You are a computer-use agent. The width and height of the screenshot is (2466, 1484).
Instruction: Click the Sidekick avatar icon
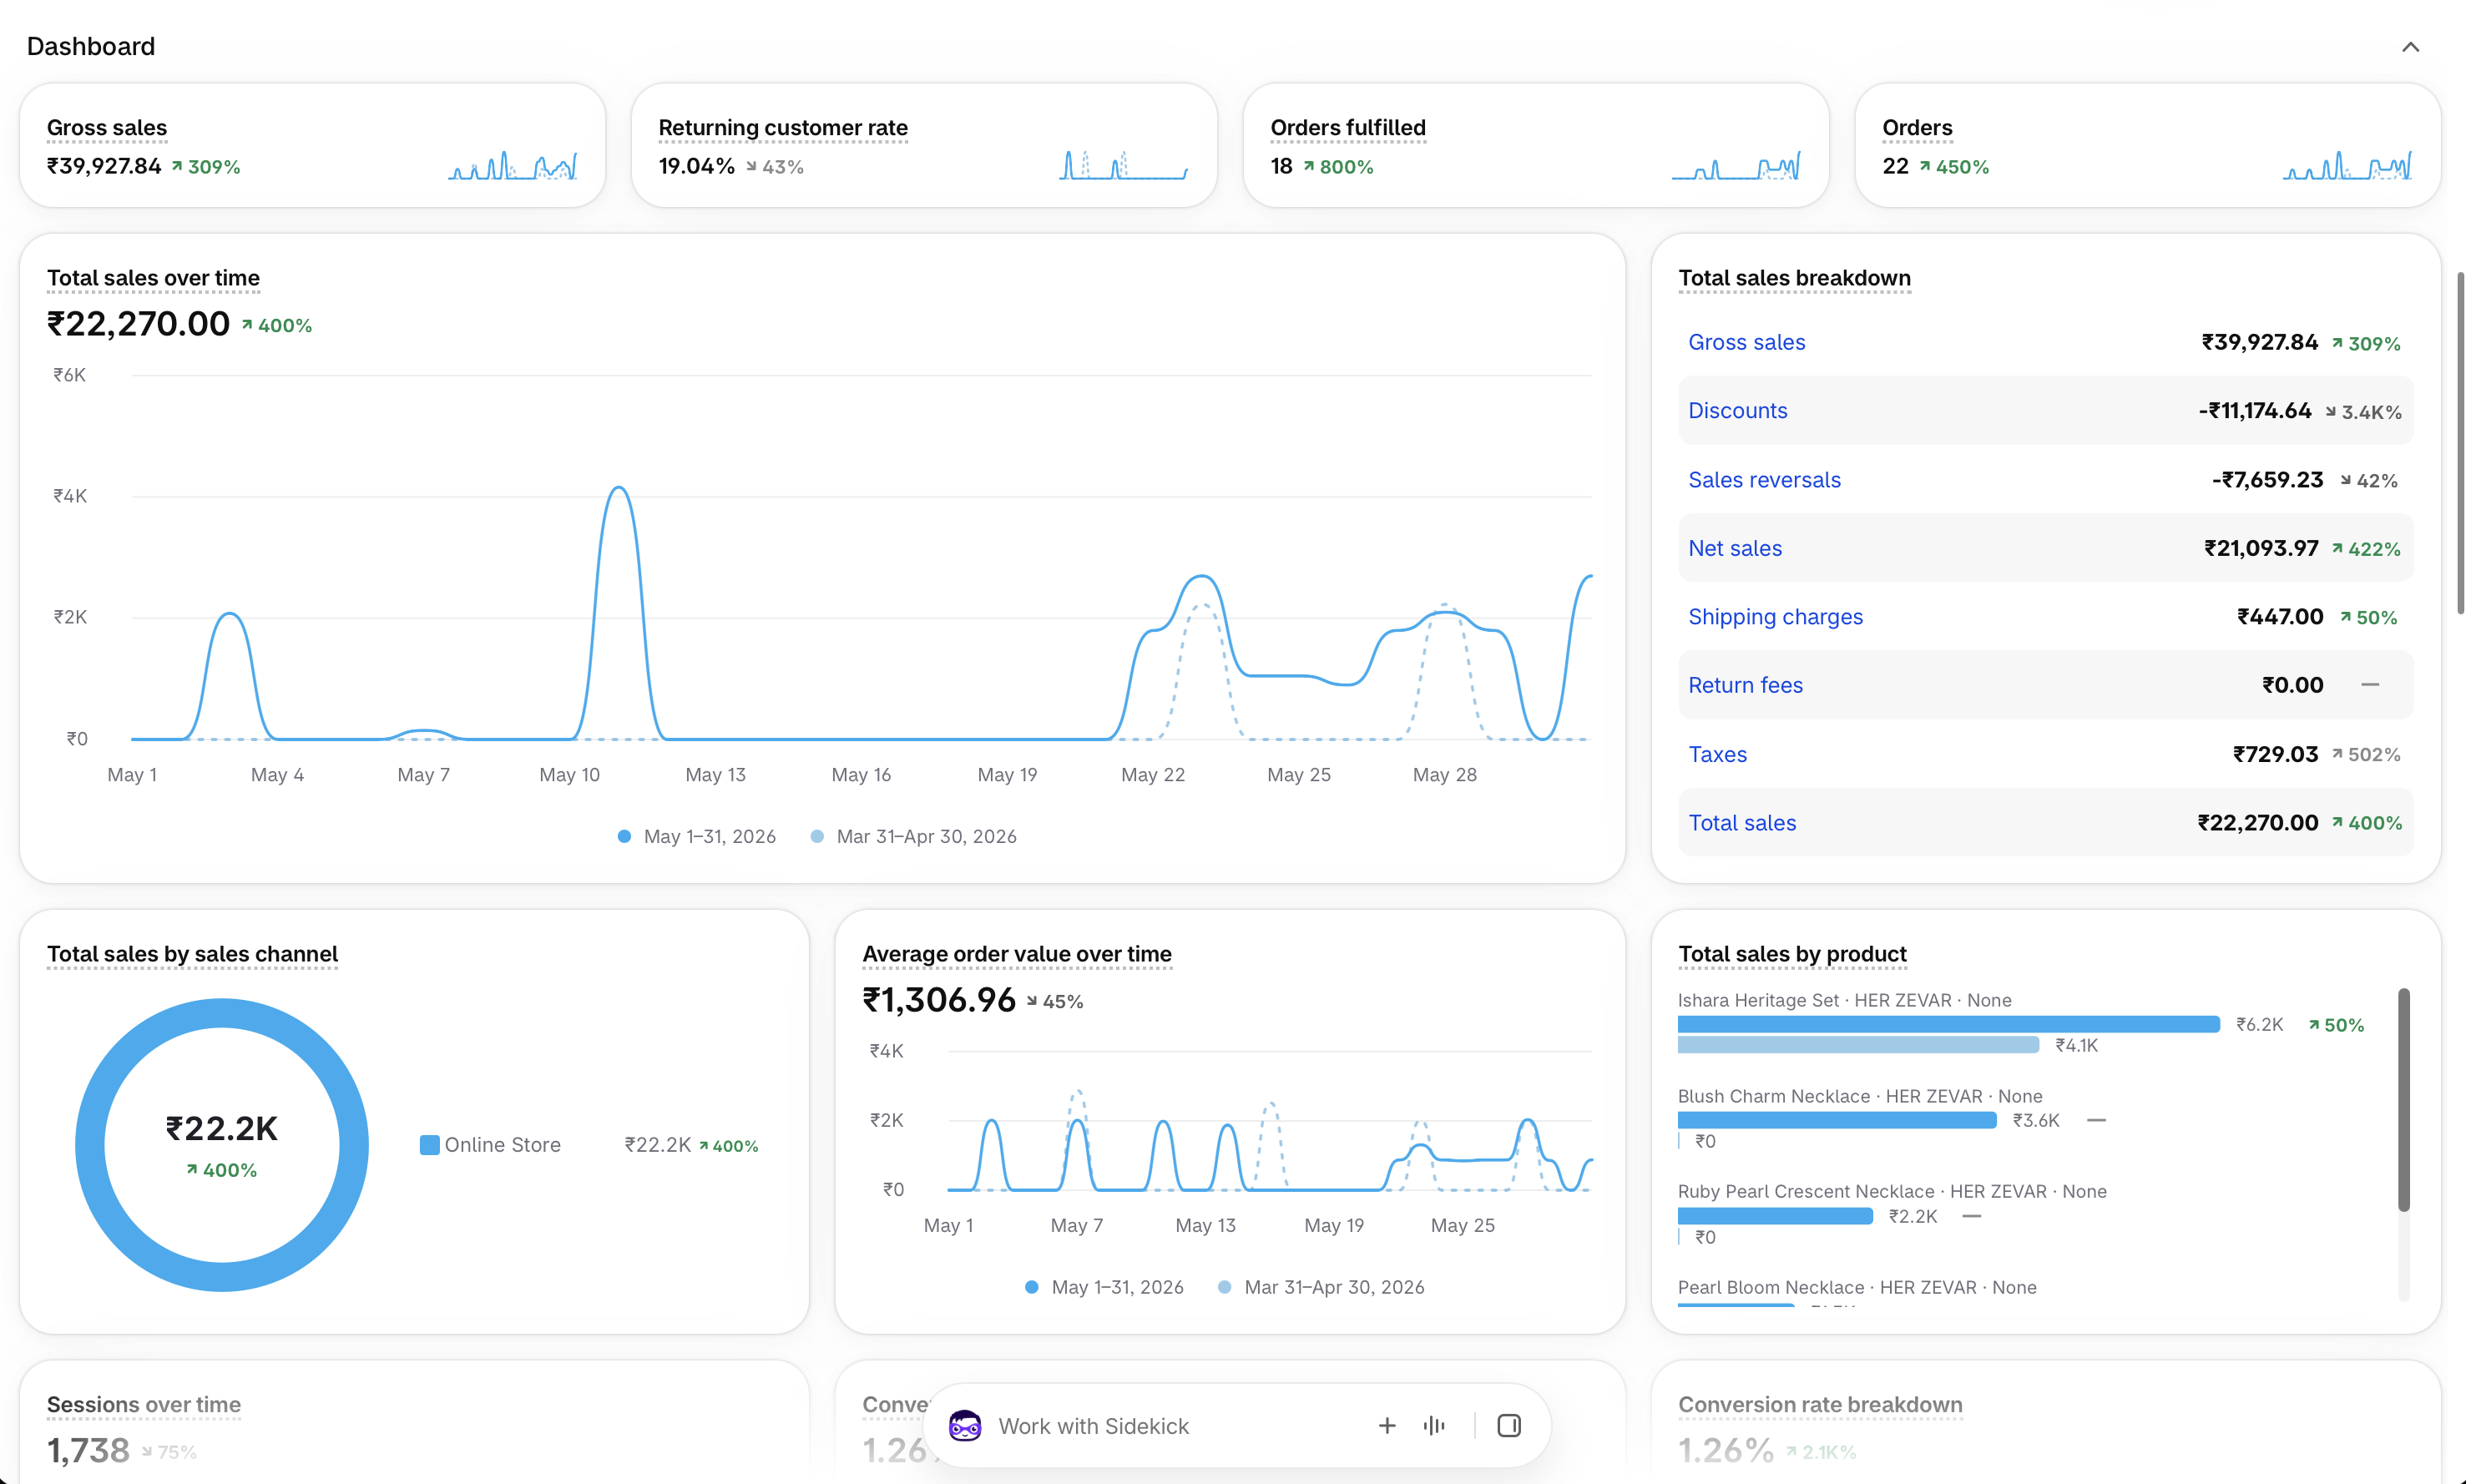click(964, 1425)
